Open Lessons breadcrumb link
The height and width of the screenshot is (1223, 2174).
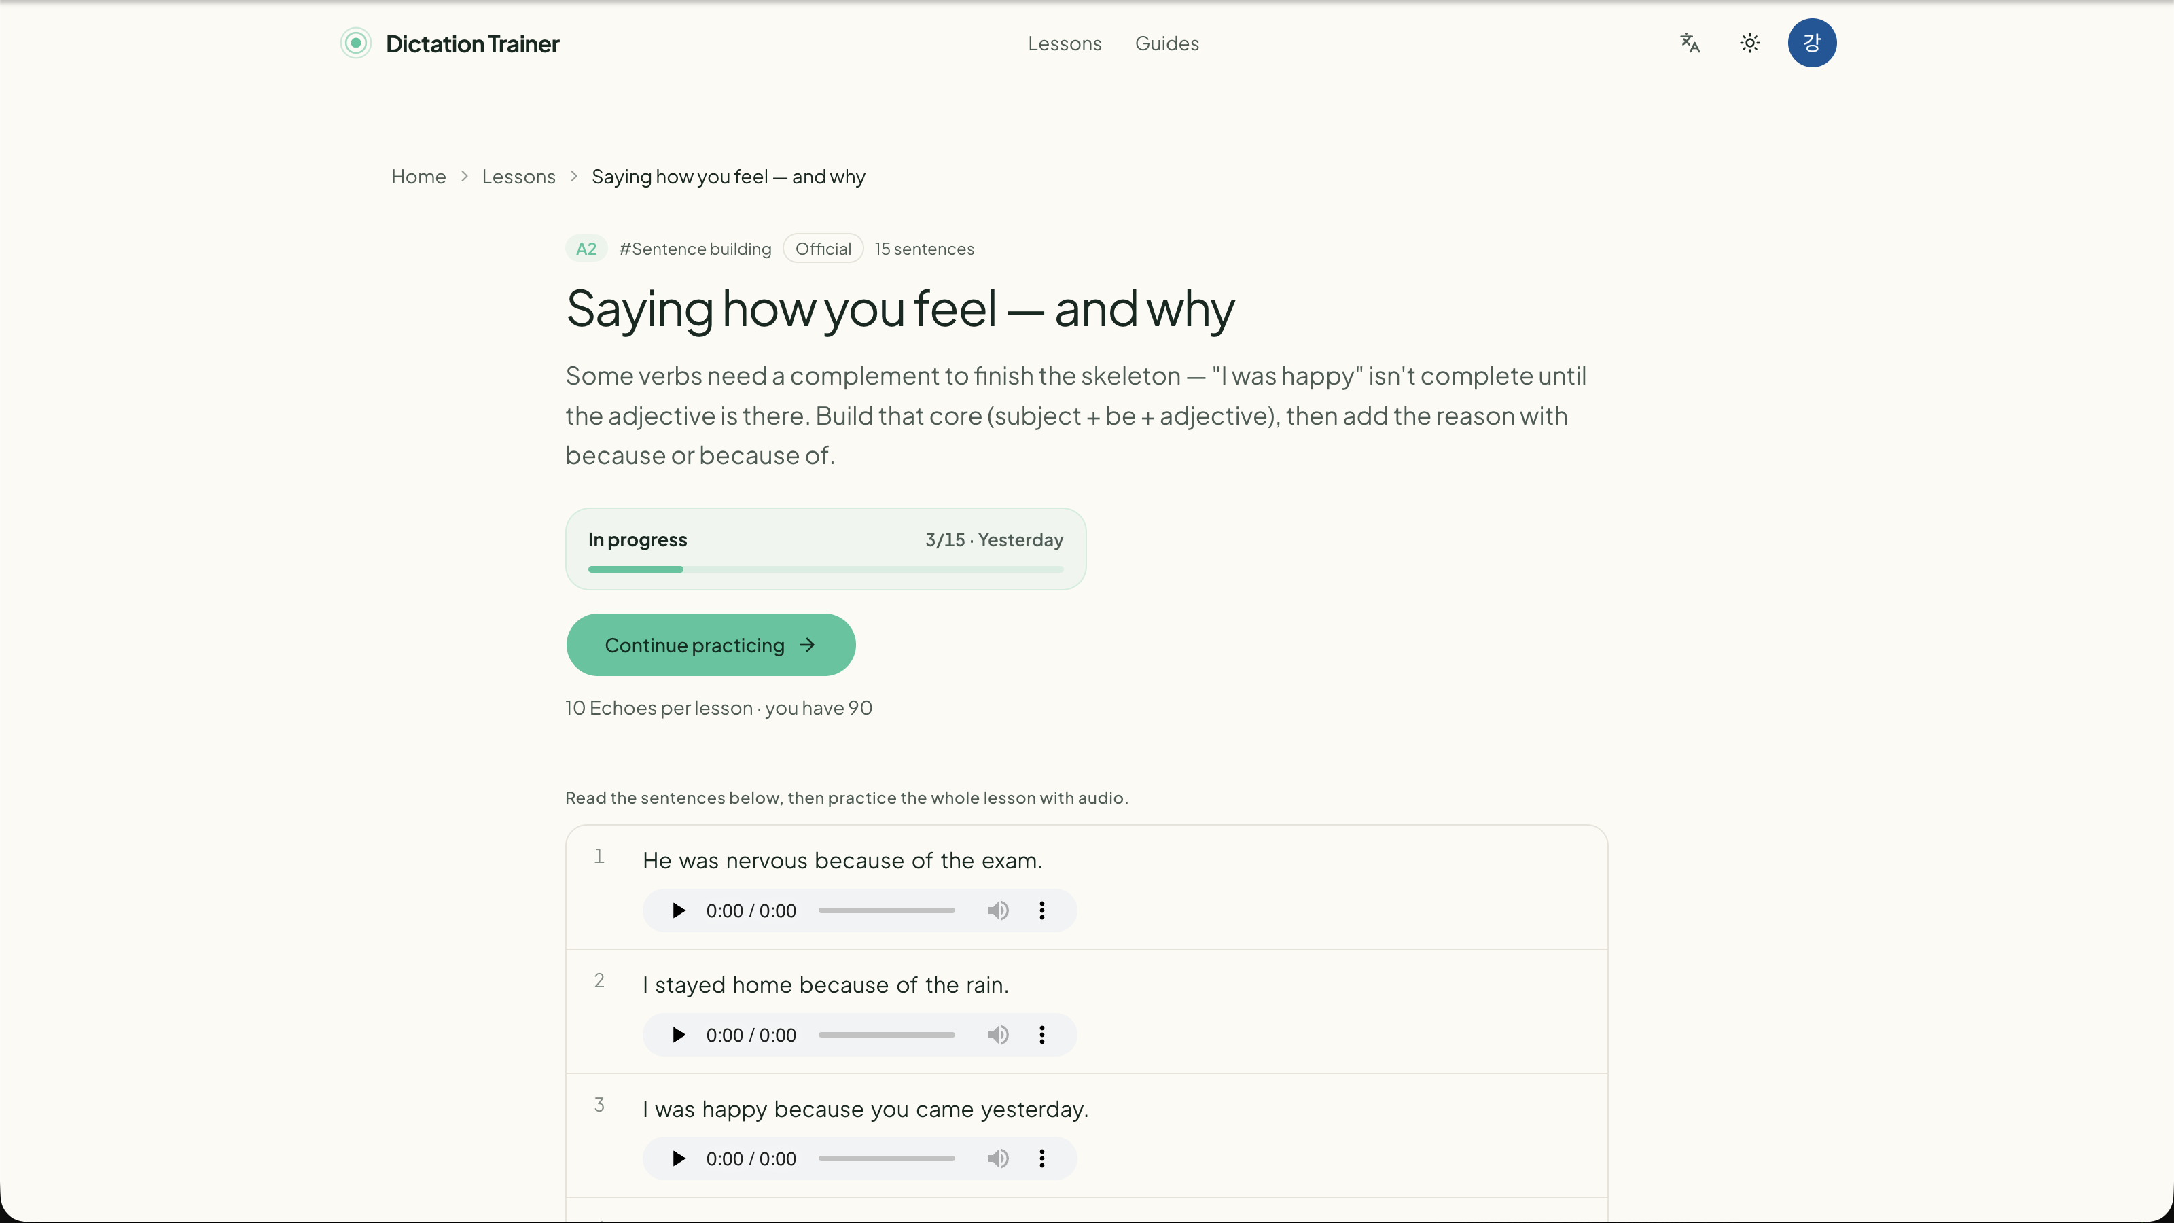pos(518,177)
